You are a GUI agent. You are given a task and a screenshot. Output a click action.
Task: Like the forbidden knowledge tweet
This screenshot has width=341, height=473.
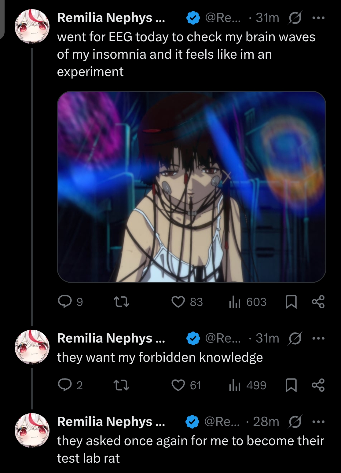point(178,385)
